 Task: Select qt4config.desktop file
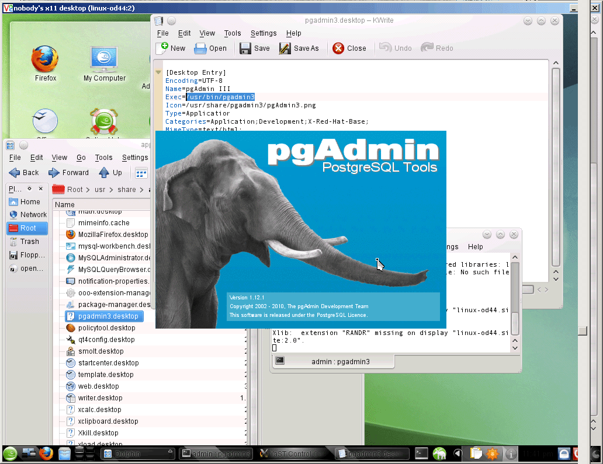point(106,340)
